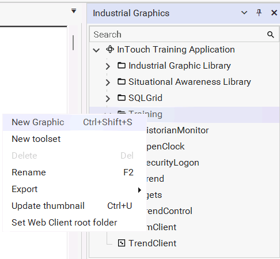The width and height of the screenshot is (280, 259).
Task: Choose Rename from context menu
Action: pos(74,172)
